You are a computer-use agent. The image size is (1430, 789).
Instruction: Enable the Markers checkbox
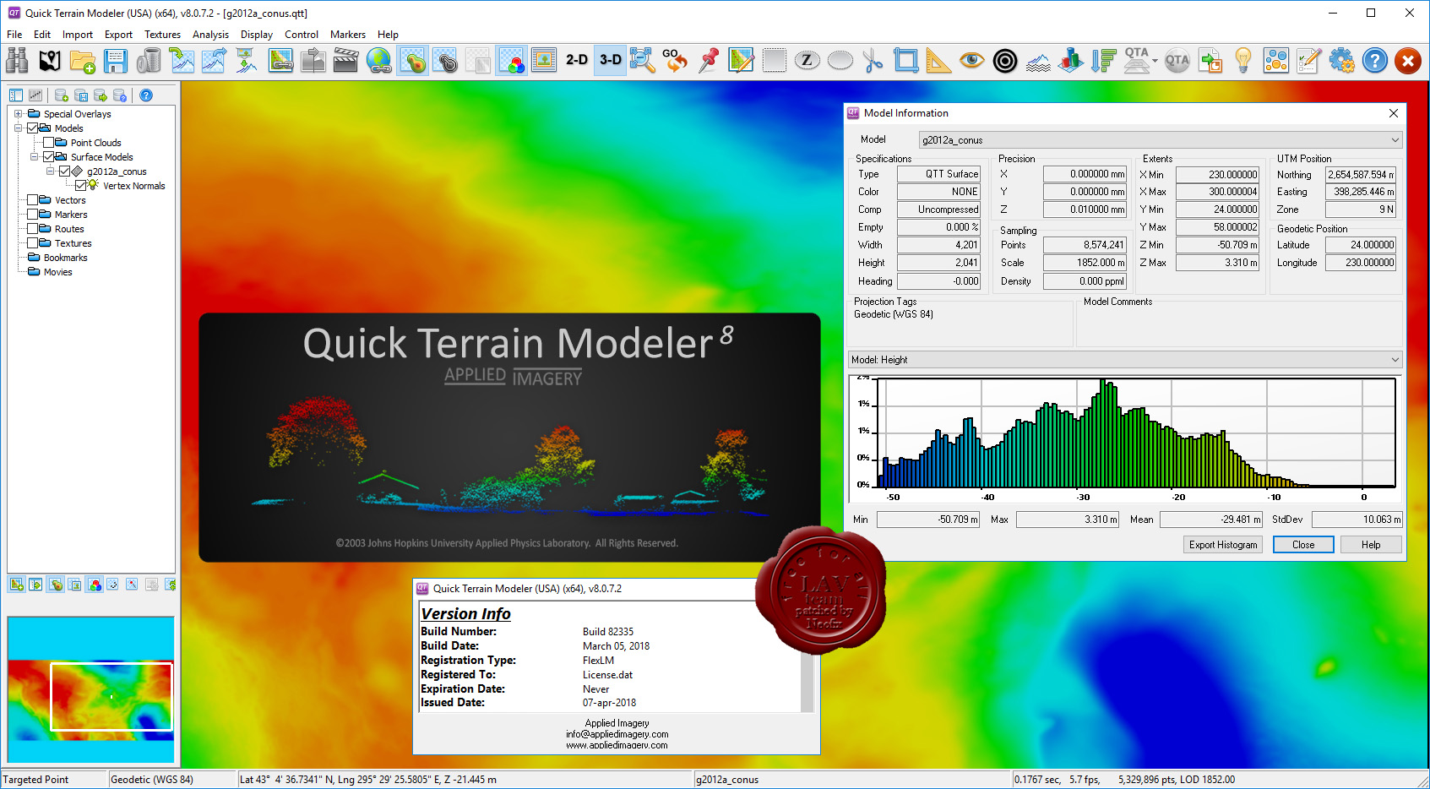pyautogui.click(x=33, y=215)
